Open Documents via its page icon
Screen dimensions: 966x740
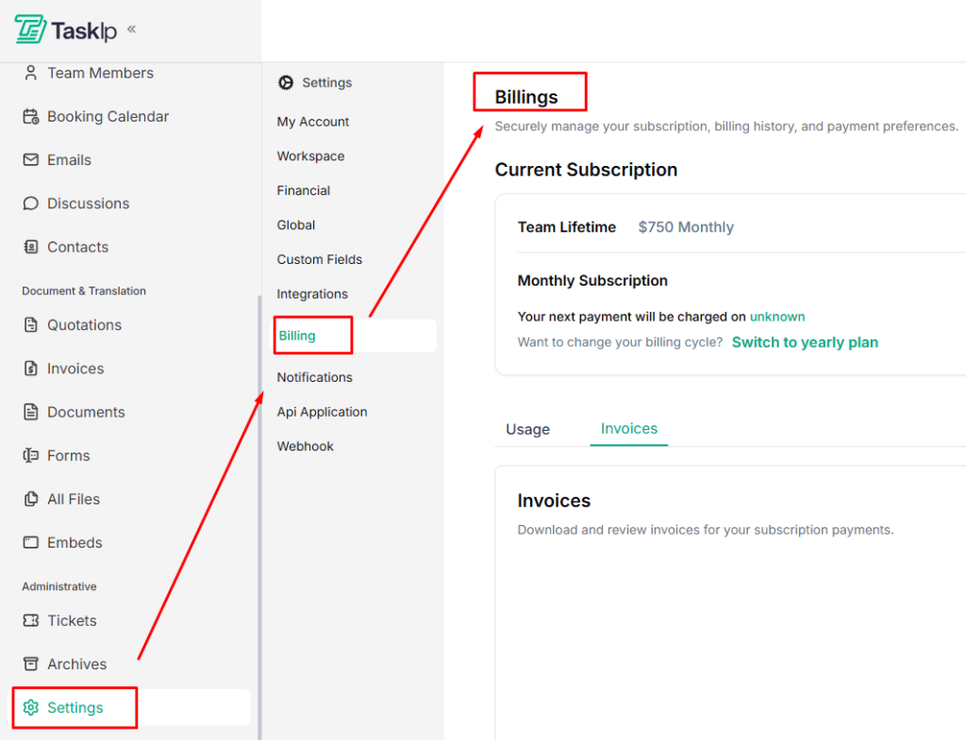(31, 411)
